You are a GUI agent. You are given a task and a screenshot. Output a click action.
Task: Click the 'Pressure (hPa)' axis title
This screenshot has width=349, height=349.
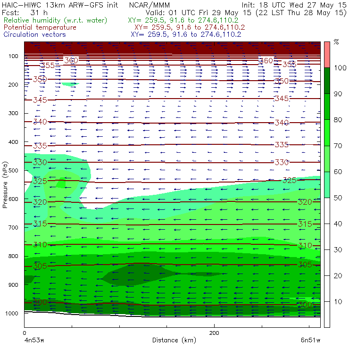click(5, 185)
